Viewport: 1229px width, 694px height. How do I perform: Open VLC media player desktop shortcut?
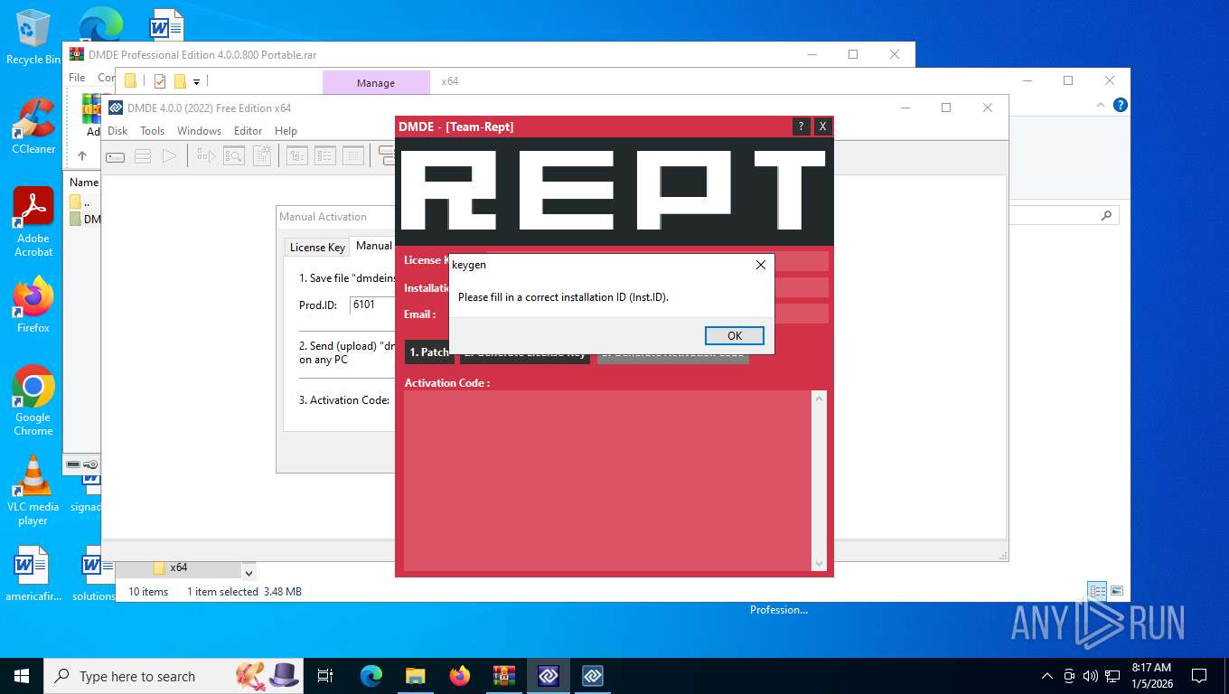33,491
